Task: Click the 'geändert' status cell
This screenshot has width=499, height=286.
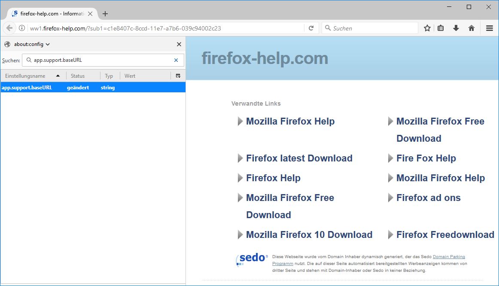Action: point(78,88)
